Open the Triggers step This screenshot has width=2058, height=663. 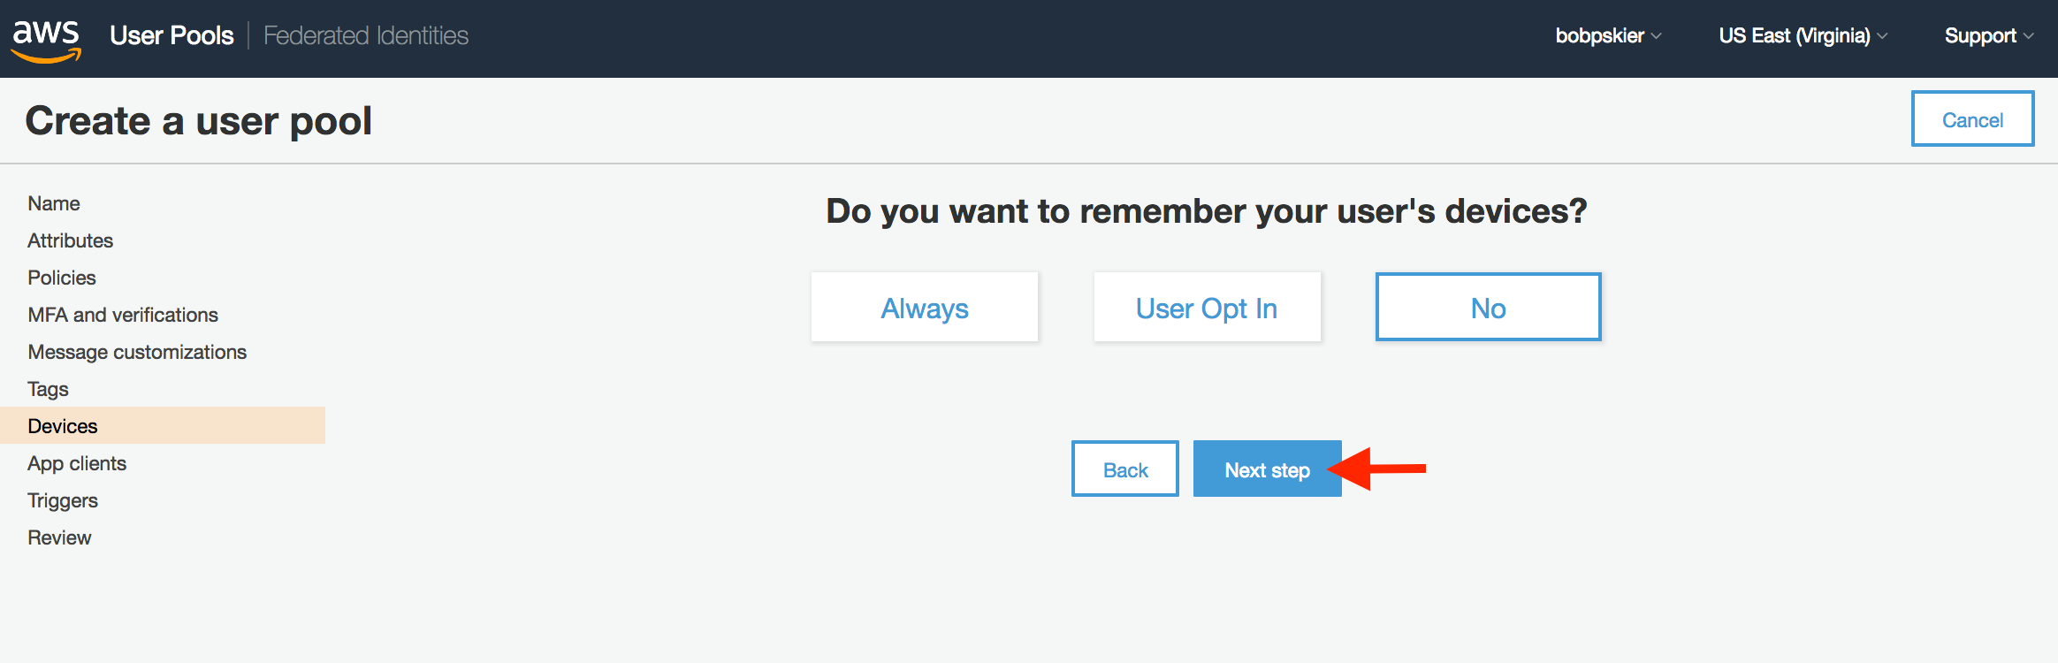point(63,500)
